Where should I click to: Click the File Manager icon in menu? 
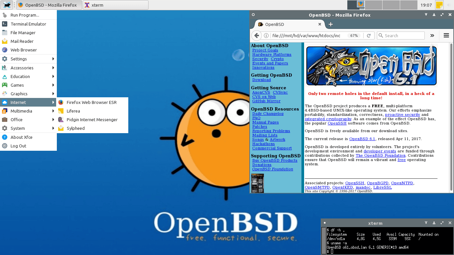[x=5, y=33]
